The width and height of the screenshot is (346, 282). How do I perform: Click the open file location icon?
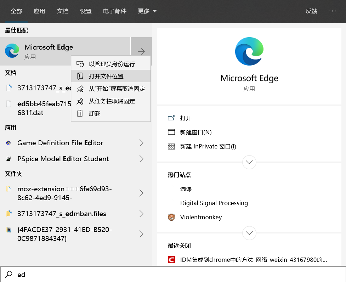[80, 77]
